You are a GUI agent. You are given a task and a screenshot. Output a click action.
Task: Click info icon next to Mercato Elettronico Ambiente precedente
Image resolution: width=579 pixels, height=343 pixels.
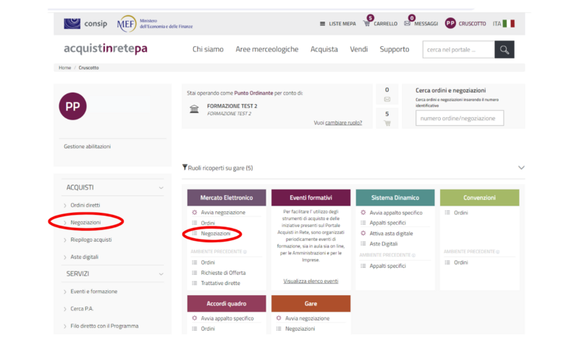245,252
